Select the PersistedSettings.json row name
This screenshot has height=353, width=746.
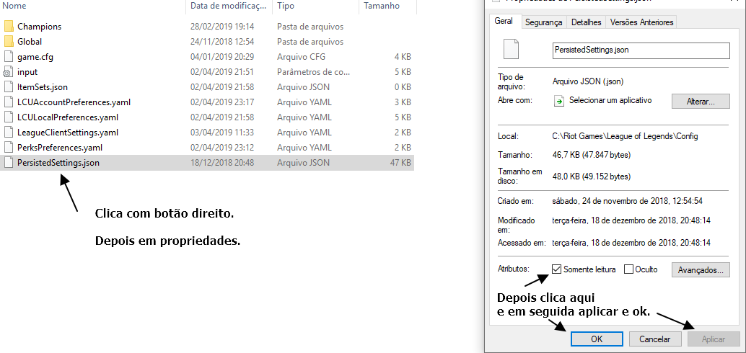click(x=58, y=163)
